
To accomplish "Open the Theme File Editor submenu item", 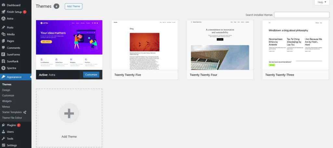I will tap(12, 118).
